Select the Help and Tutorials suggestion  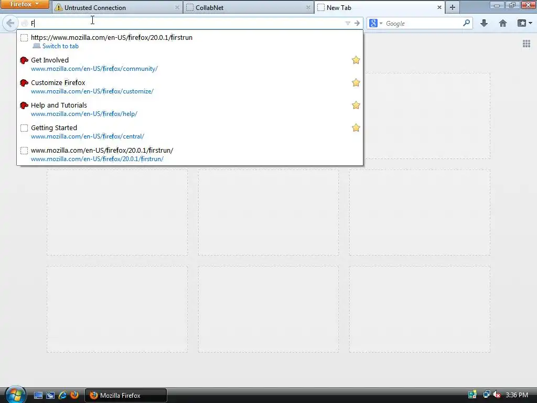(x=190, y=109)
